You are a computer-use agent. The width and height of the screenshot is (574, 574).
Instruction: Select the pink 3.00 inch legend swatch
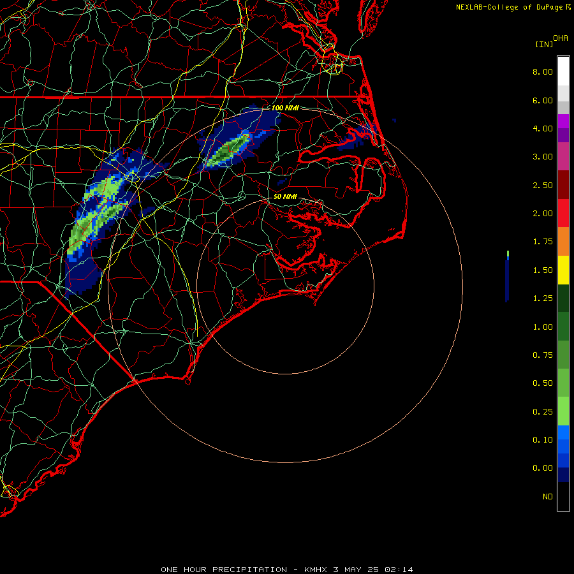563,156
